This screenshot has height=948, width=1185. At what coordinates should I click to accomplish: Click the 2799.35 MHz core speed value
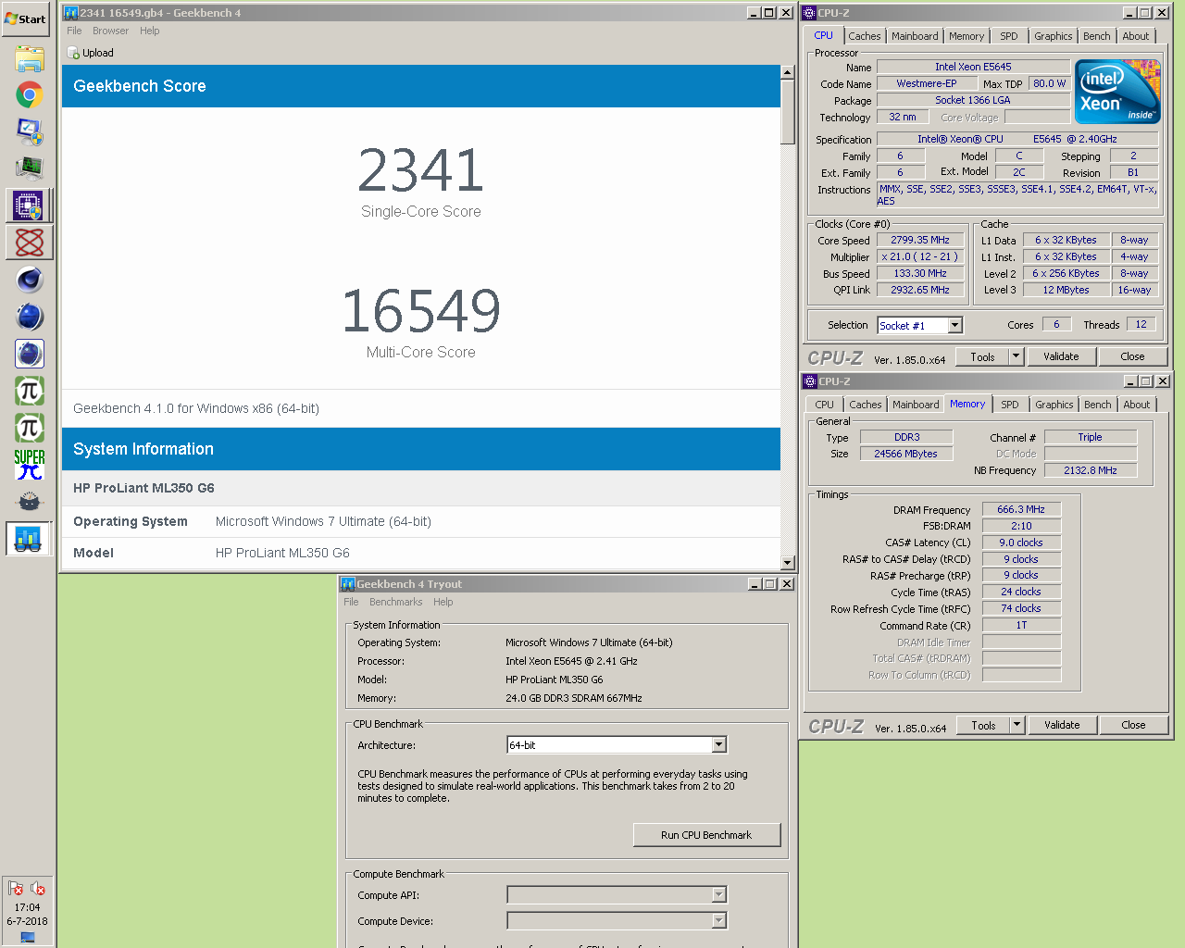point(920,240)
